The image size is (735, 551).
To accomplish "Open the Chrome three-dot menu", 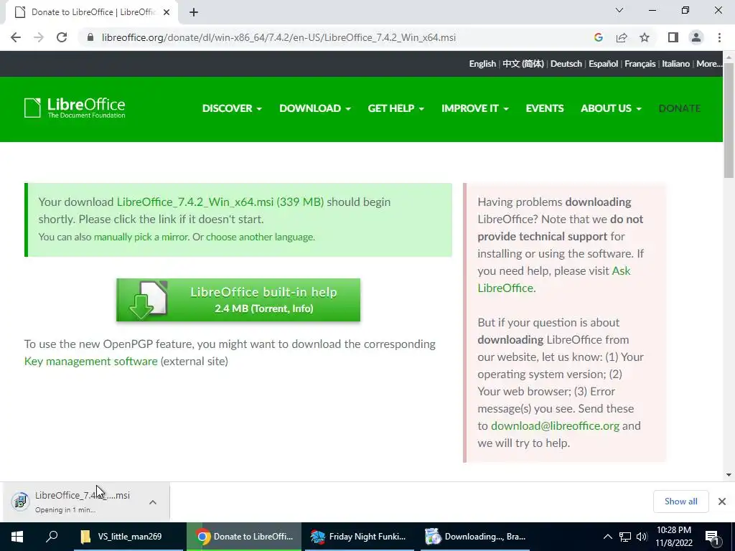I will tap(719, 37).
